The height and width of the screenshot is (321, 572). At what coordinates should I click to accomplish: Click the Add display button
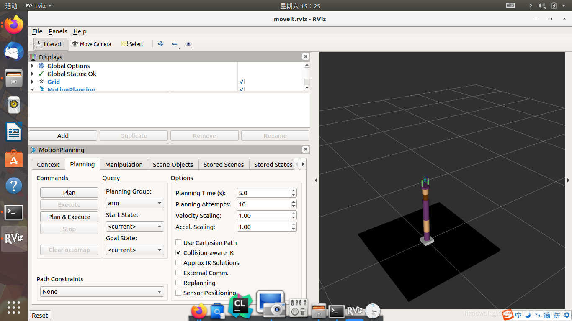point(63,136)
